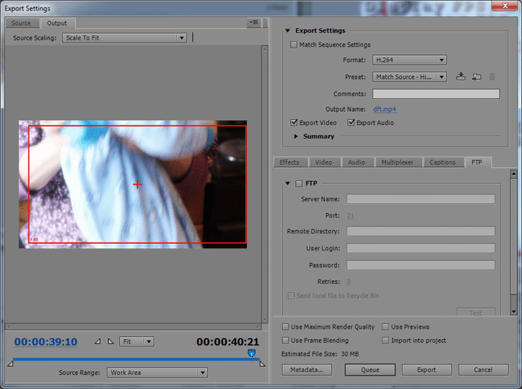
Task: Click the In point handle at timeline start
Action: [x=10, y=364]
